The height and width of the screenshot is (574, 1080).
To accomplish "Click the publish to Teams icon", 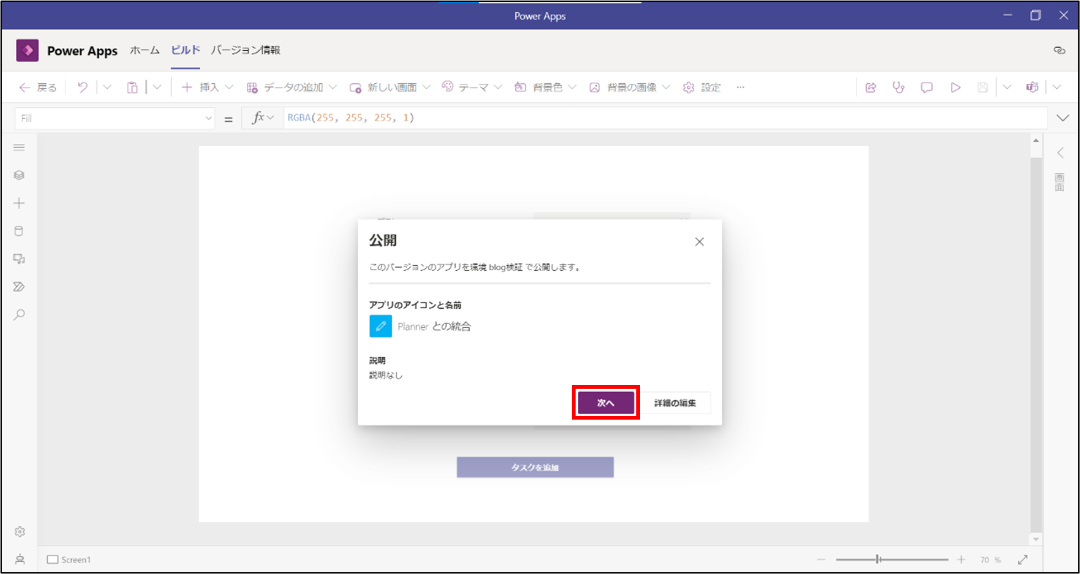I will click(x=1032, y=87).
